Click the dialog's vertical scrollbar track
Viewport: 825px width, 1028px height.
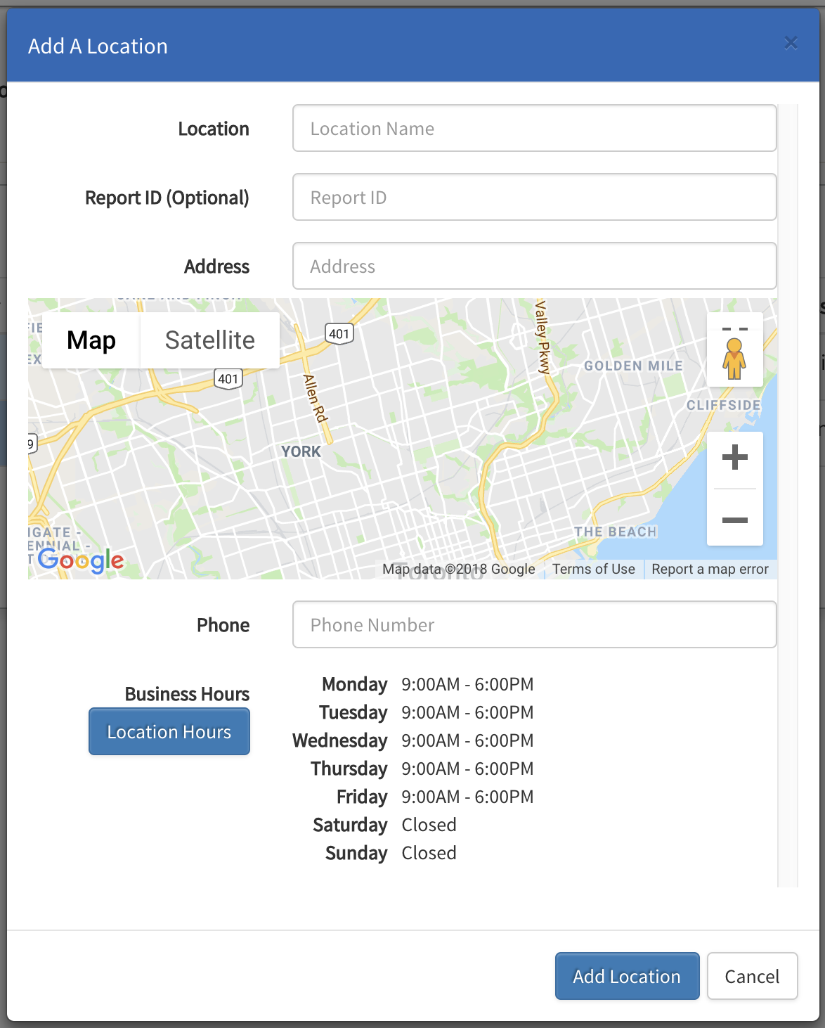coord(788,492)
